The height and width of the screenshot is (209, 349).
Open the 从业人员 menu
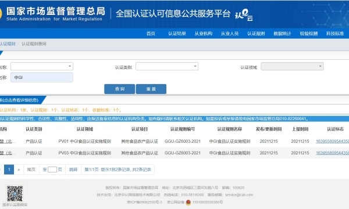[230, 34]
